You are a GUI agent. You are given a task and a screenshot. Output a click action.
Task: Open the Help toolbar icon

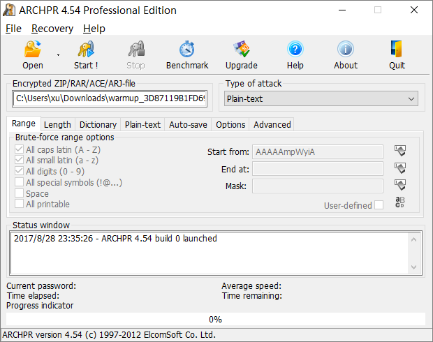click(295, 50)
